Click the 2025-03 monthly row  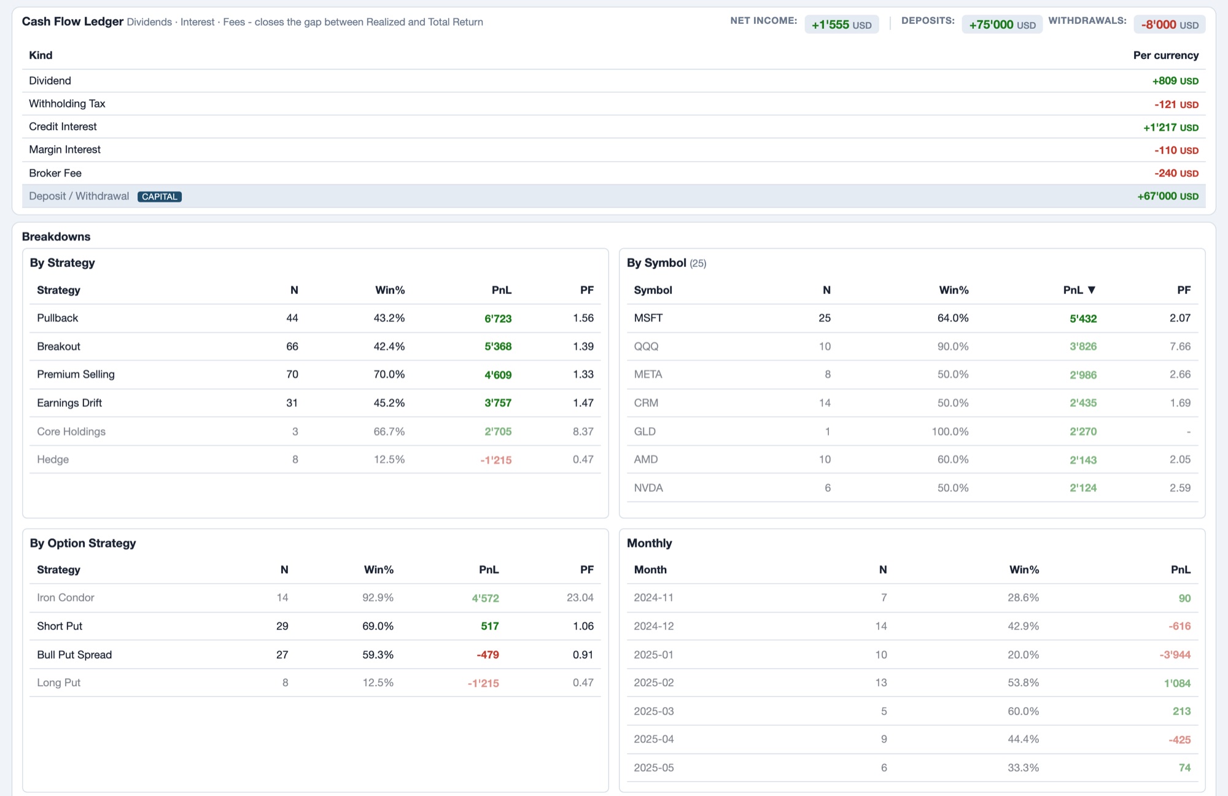[x=912, y=711]
